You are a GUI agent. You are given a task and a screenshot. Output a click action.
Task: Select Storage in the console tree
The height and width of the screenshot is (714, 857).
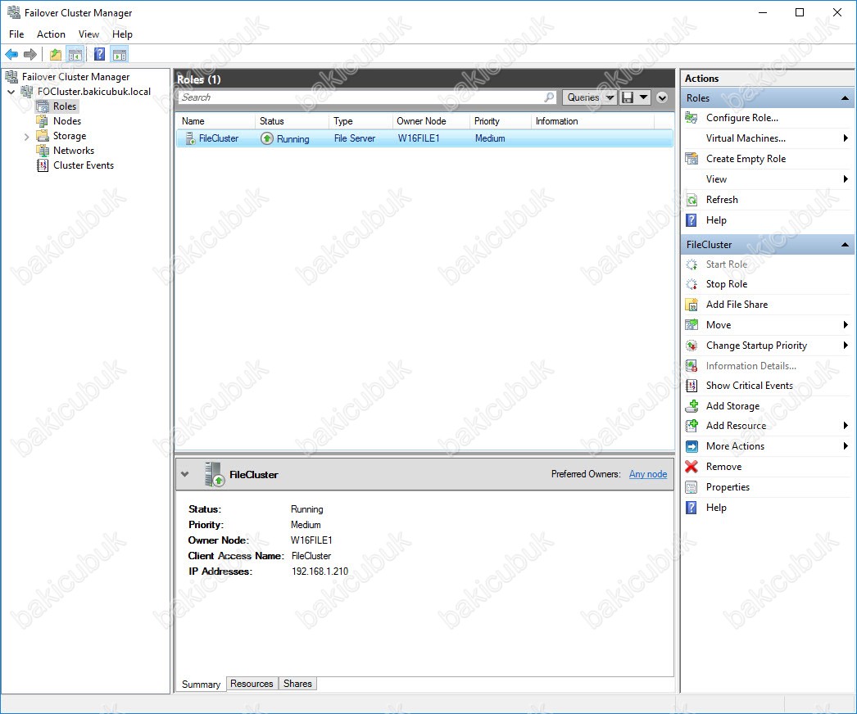tap(70, 135)
